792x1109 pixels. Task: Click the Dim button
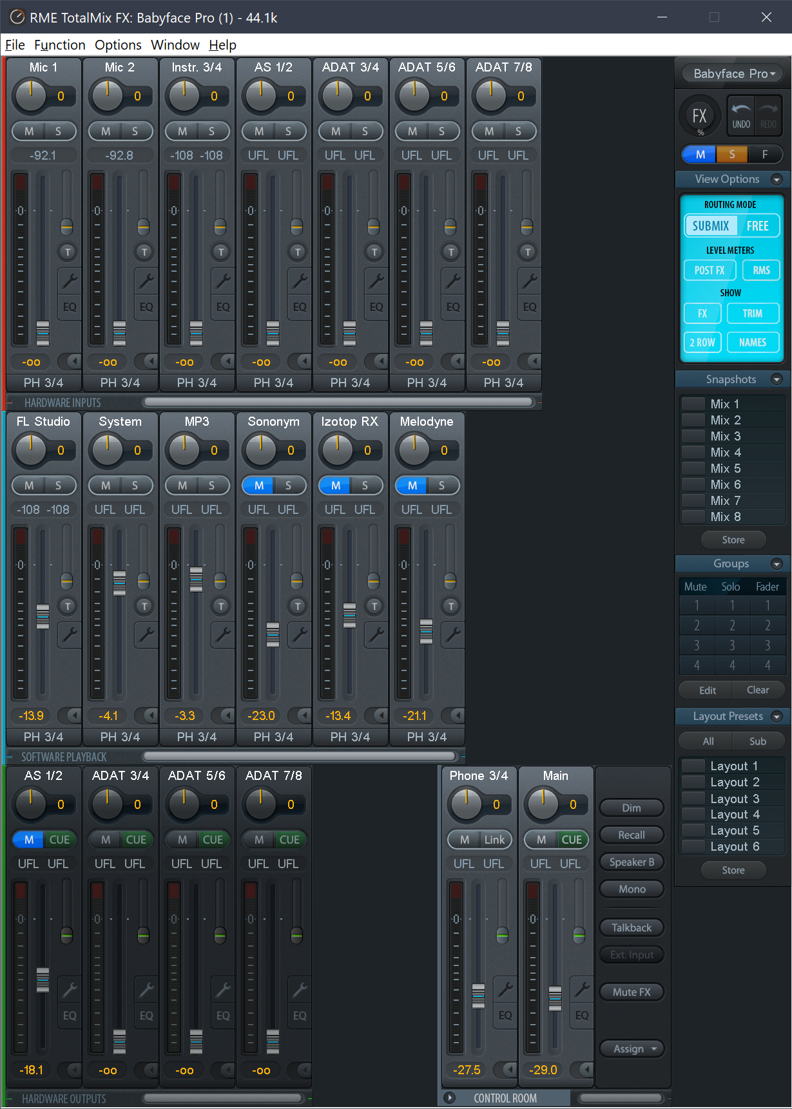click(632, 808)
